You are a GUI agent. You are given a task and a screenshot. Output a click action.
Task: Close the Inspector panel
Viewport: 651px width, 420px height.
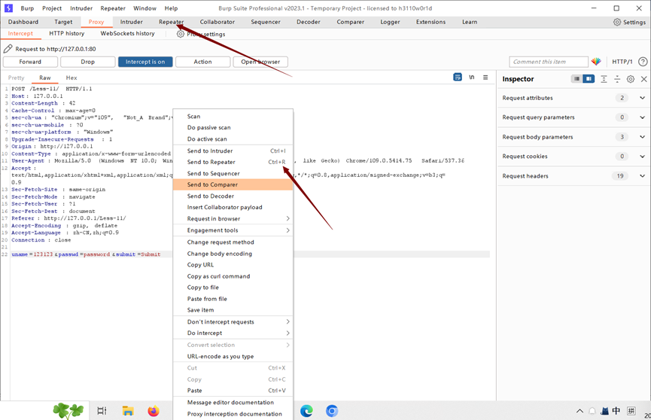tap(644, 79)
